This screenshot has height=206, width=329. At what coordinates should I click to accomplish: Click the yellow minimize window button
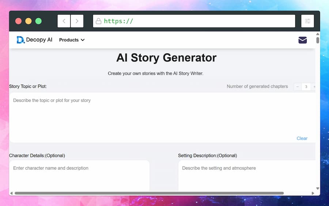click(28, 21)
